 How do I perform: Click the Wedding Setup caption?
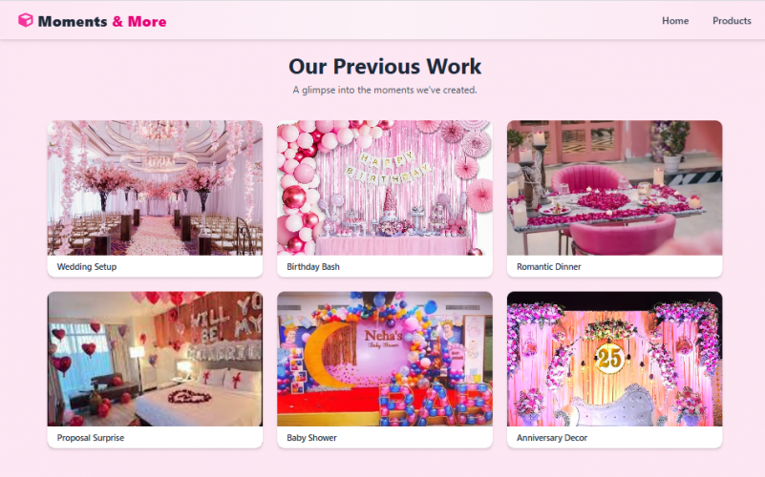click(87, 266)
